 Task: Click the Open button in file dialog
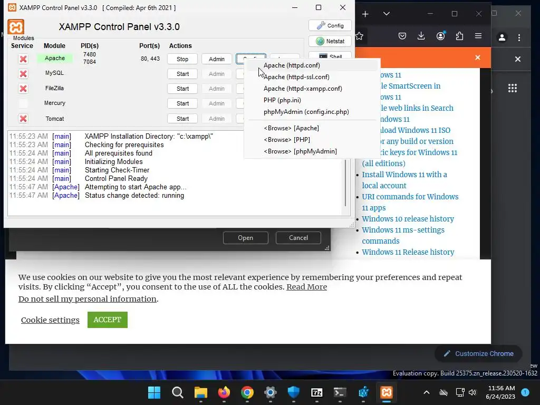pos(246,238)
